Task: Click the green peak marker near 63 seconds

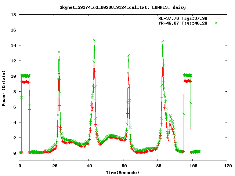Action: [129, 55]
